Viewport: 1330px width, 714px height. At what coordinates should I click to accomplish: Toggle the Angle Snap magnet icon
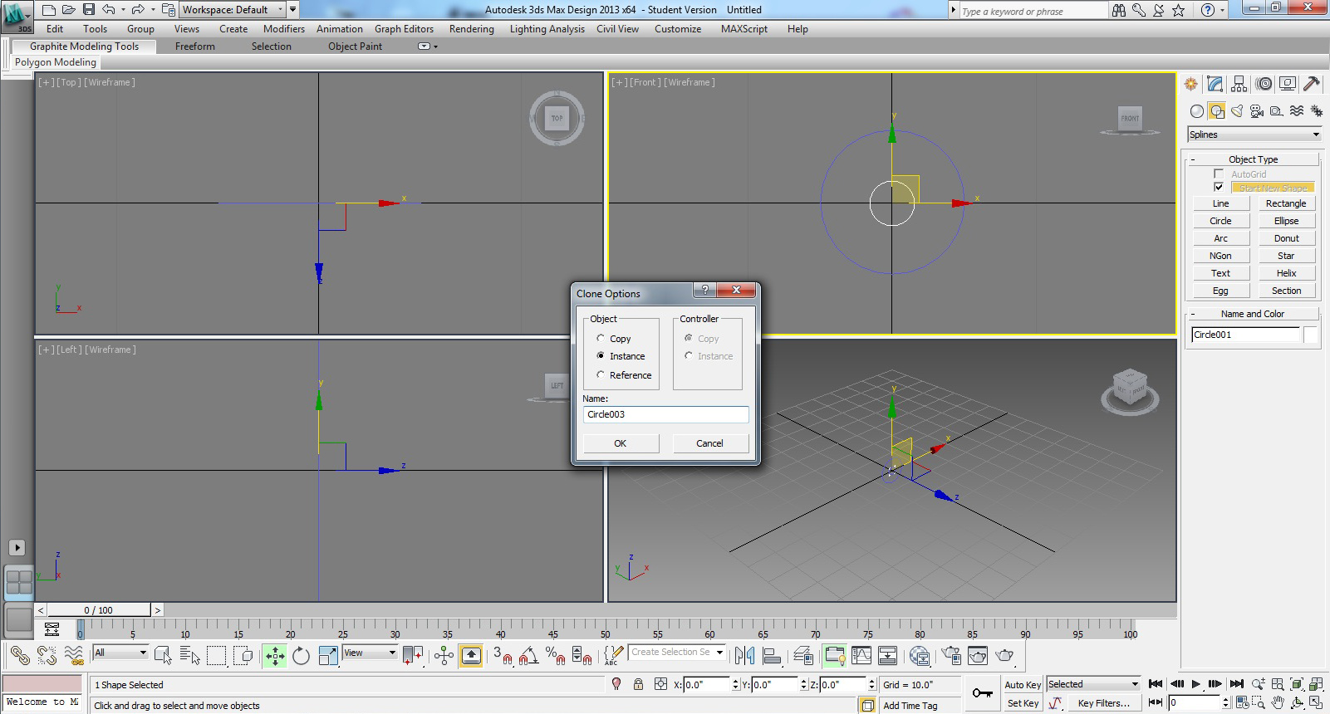coord(528,656)
